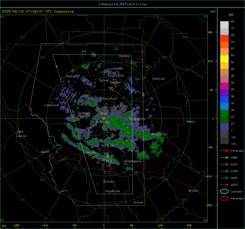The image size is (245, 229).
Task: Click the yellow diamond marker below Cochrane
Action: (x=93, y=157)
